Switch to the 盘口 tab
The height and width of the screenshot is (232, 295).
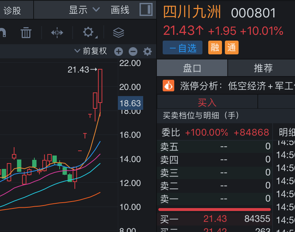[192, 68]
